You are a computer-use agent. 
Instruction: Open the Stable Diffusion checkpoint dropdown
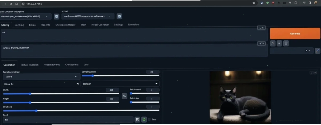click(26, 16)
